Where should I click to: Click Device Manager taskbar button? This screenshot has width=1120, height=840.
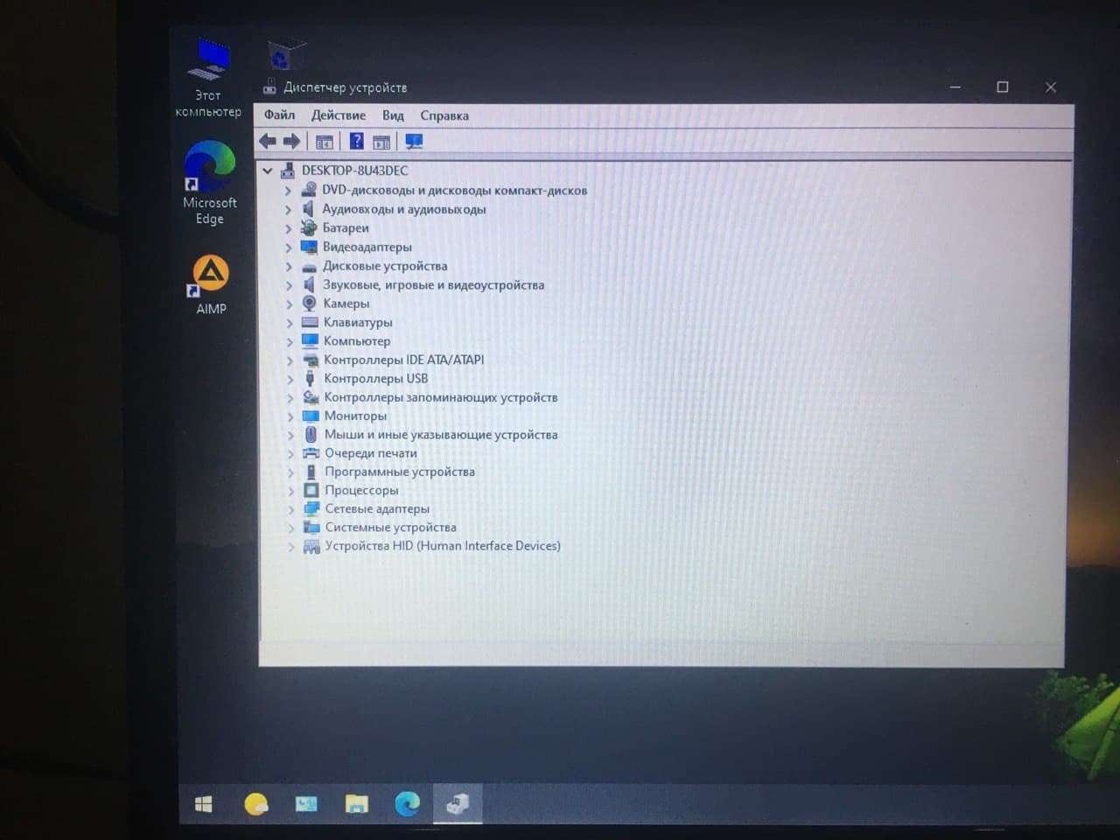(x=458, y=803)
